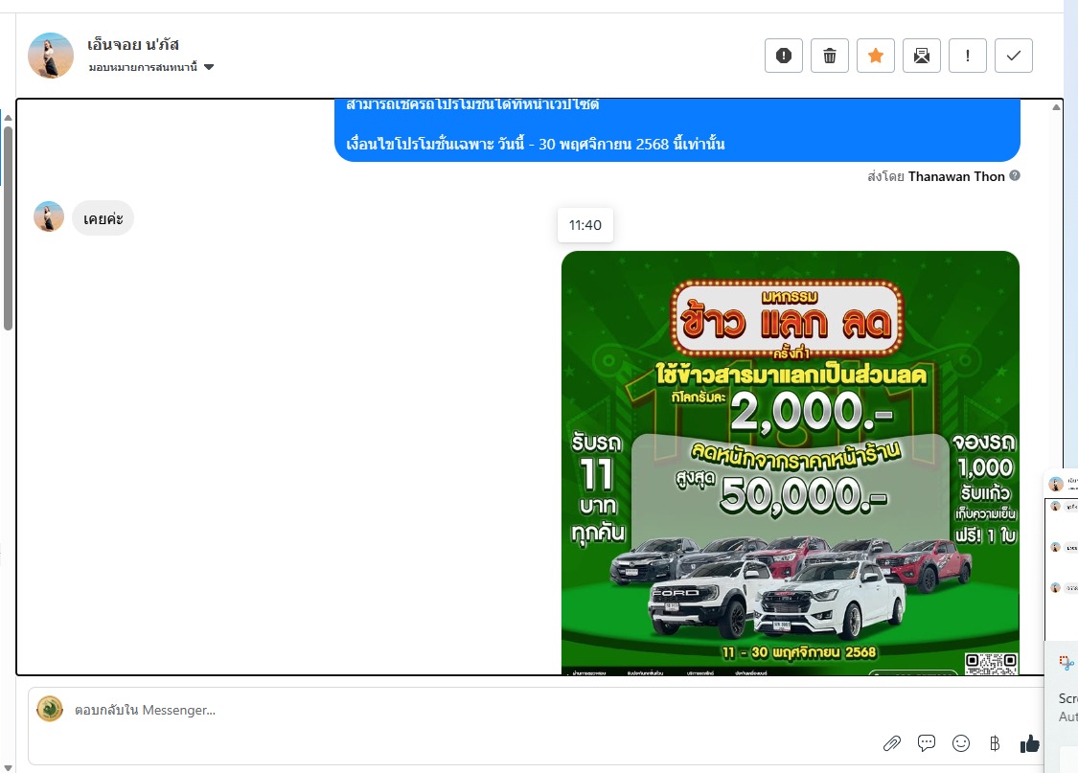
Task: Mark conversation as unread envelope icon
Action: 922,56
